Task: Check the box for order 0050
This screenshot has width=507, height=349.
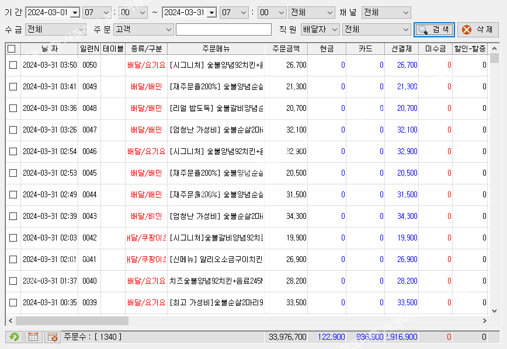Action: click(13, 65)
